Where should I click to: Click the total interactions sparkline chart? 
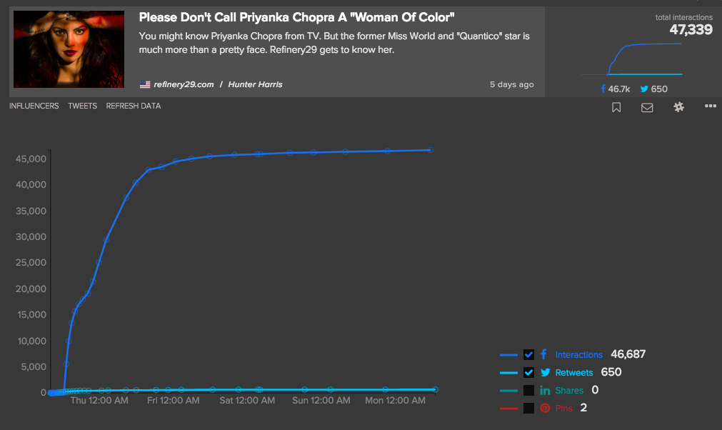pos(631,59)
